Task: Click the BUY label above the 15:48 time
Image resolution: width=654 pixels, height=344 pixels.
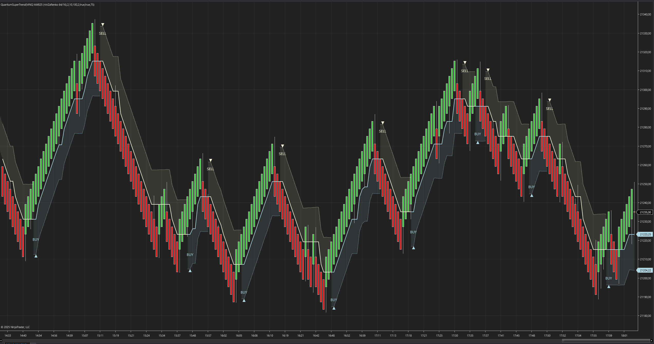Action: pos(190,255)
